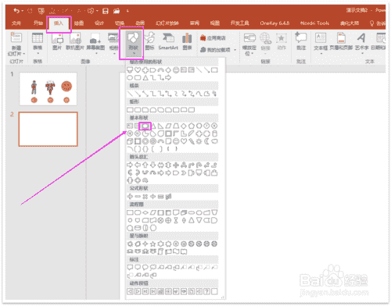Pick the highlighted oval in basic shapes
The height and width of the screenshot is (306, 391).
(x=145, y=126)
